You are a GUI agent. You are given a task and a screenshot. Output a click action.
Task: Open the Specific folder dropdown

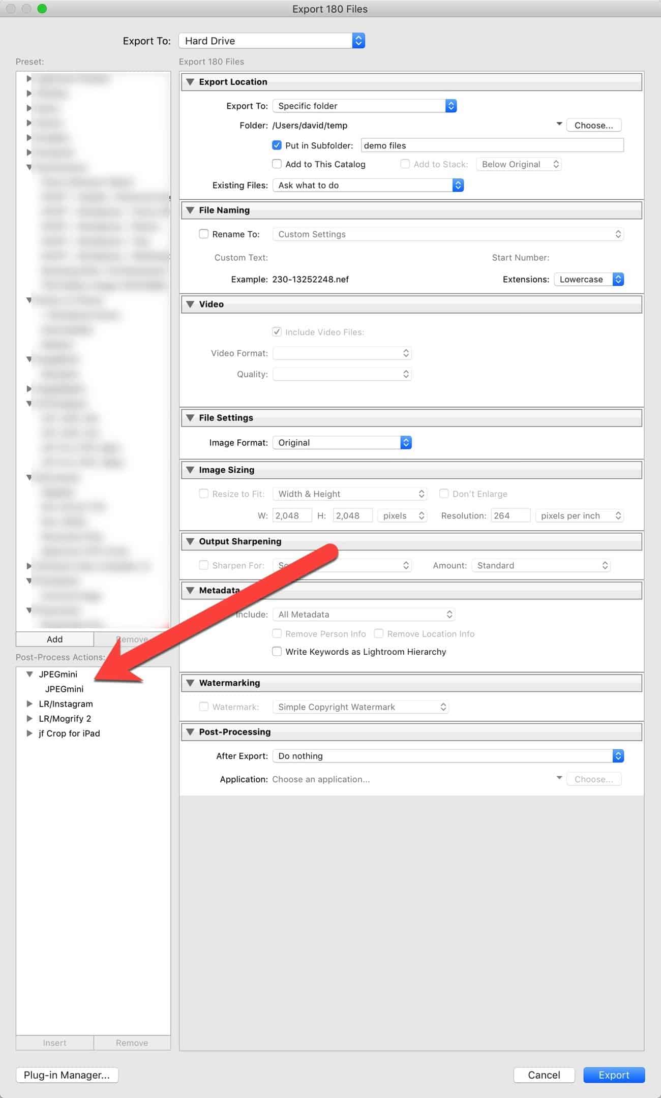click(x=365, y=106)
